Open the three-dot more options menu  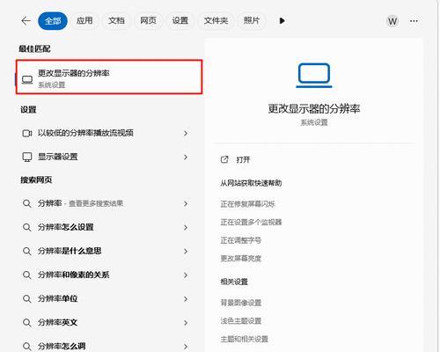tap(414, 21)
